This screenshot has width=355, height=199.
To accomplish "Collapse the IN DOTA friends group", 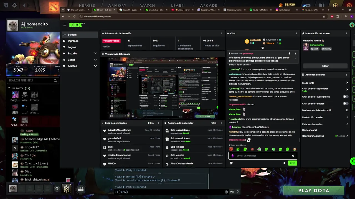I will point(9,88).
